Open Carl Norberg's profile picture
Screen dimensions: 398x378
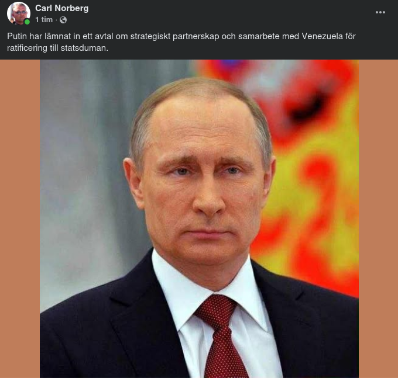click(x=19, y=13)
